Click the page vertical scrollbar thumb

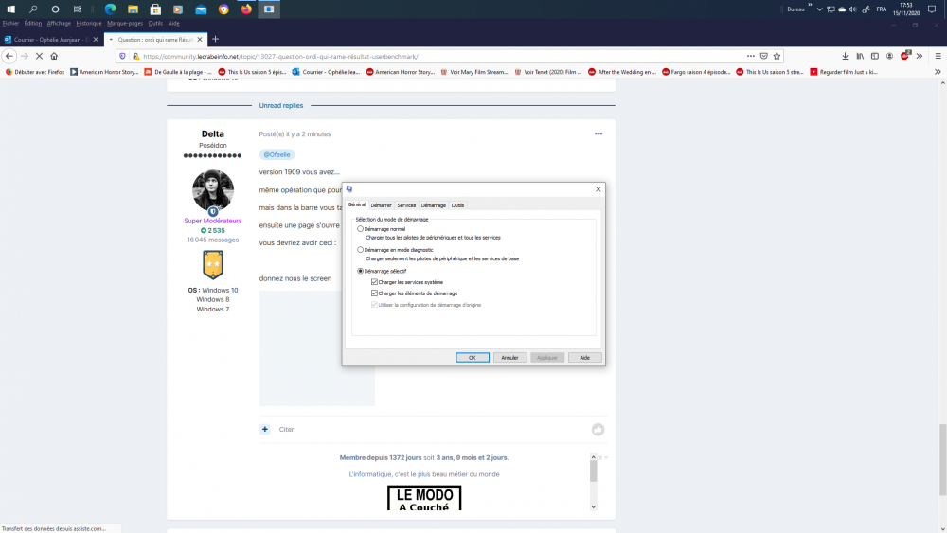click(x=943, y=460)
